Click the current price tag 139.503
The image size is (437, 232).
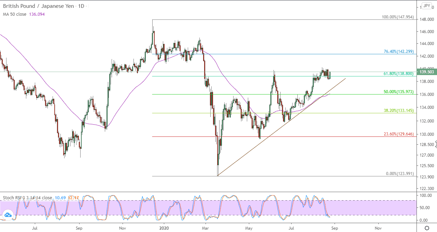click(x=426, y=72)
